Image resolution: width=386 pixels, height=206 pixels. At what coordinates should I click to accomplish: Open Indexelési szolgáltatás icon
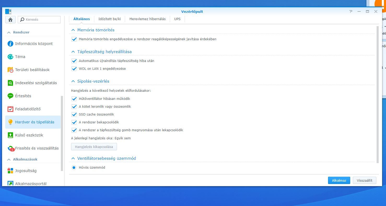[x=10, y=83]
